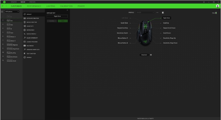Select the Default function icon

coord(25,14)
